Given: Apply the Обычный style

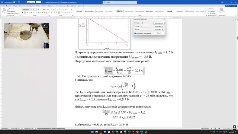Looking at the screenshot, I should point(79,11).
